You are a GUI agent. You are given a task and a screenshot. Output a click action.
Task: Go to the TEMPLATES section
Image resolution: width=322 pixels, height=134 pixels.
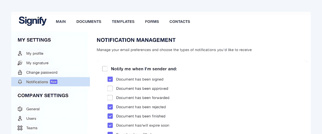pos(123,22)
